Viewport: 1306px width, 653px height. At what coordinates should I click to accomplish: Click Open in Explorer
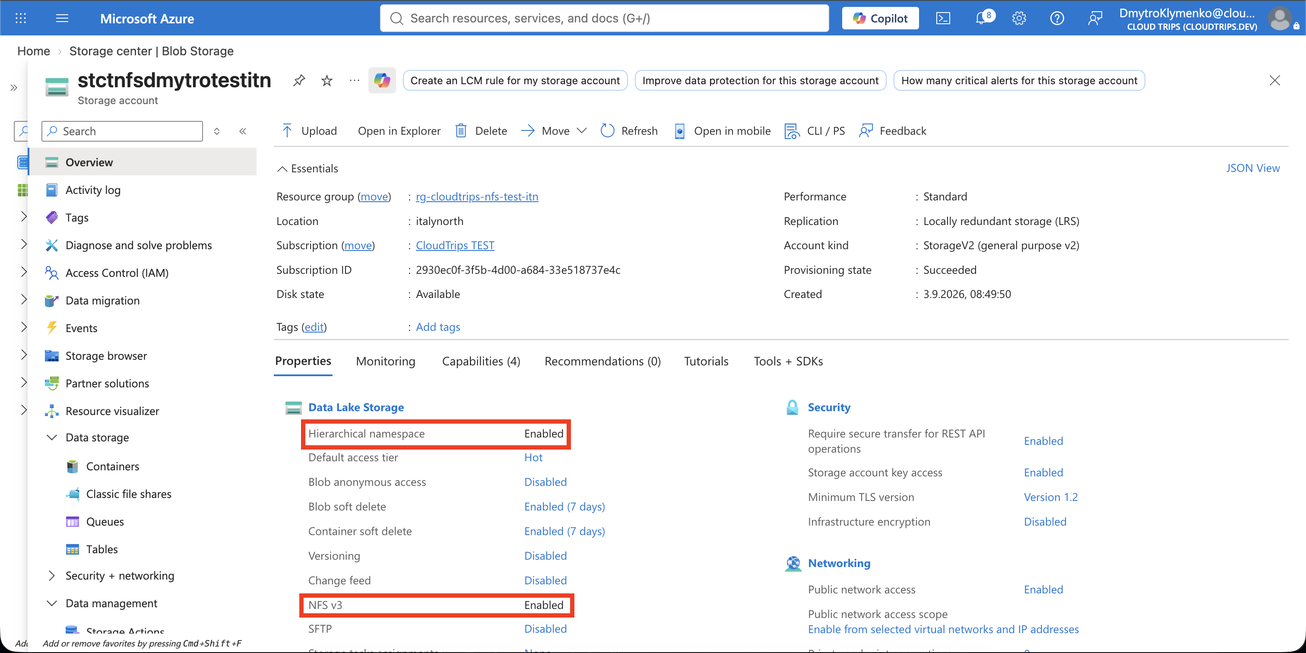tap(399, 131)
